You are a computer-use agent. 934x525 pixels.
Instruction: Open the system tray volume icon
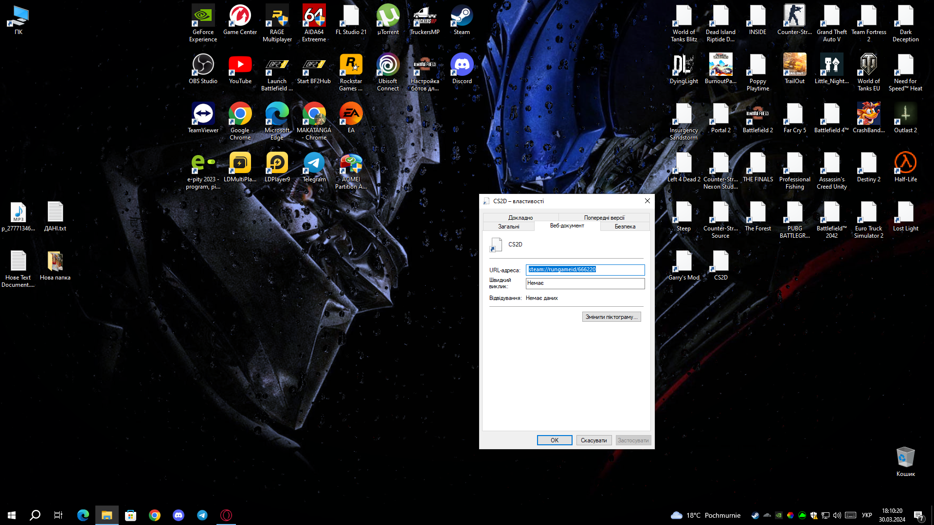tap(837, 515)
